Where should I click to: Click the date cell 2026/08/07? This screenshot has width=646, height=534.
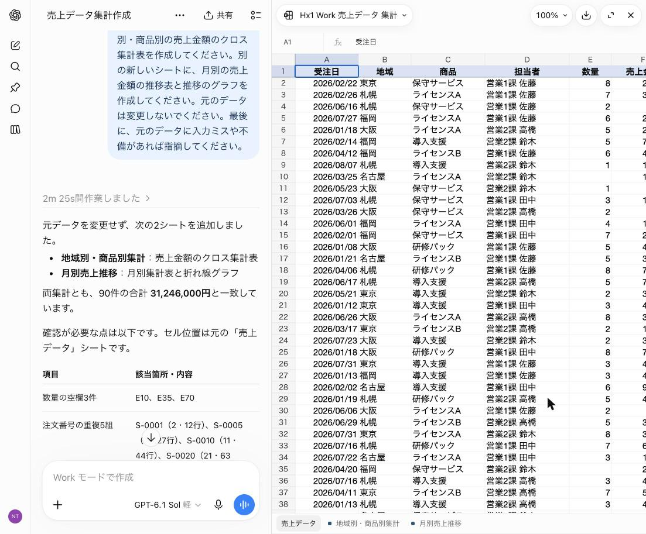327,165
